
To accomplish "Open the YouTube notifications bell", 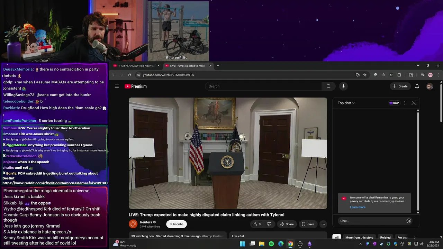I will [x=417, y=86].
